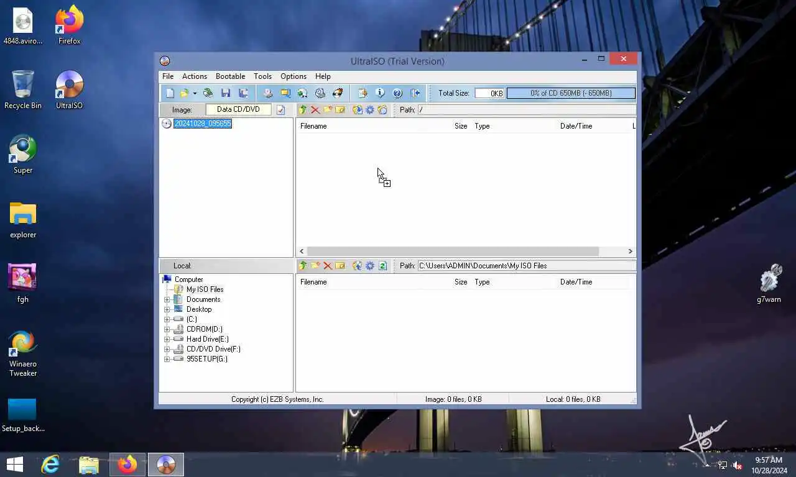Open the Options menu
796x477 pixels.
(294, 76)
